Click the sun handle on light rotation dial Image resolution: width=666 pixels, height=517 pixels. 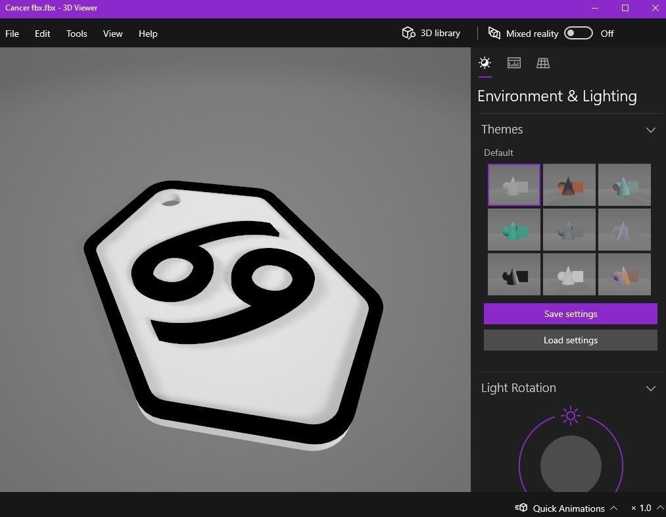click(x=571, y=416)
